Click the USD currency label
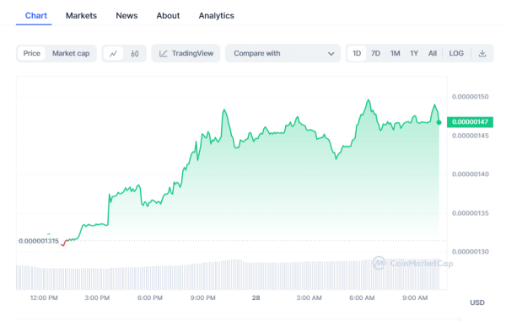Screen dimensions: 506x321 477,302
